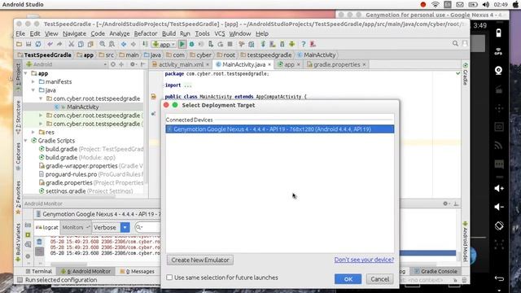Click Genymotion GPS widget icon

coord(498,51)
